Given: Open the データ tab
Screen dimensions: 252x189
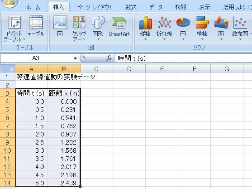Looking at the screenshot, I should pyautogui.click(x=156, y=7).
